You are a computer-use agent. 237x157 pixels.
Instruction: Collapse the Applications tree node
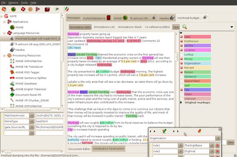(4, 22)
